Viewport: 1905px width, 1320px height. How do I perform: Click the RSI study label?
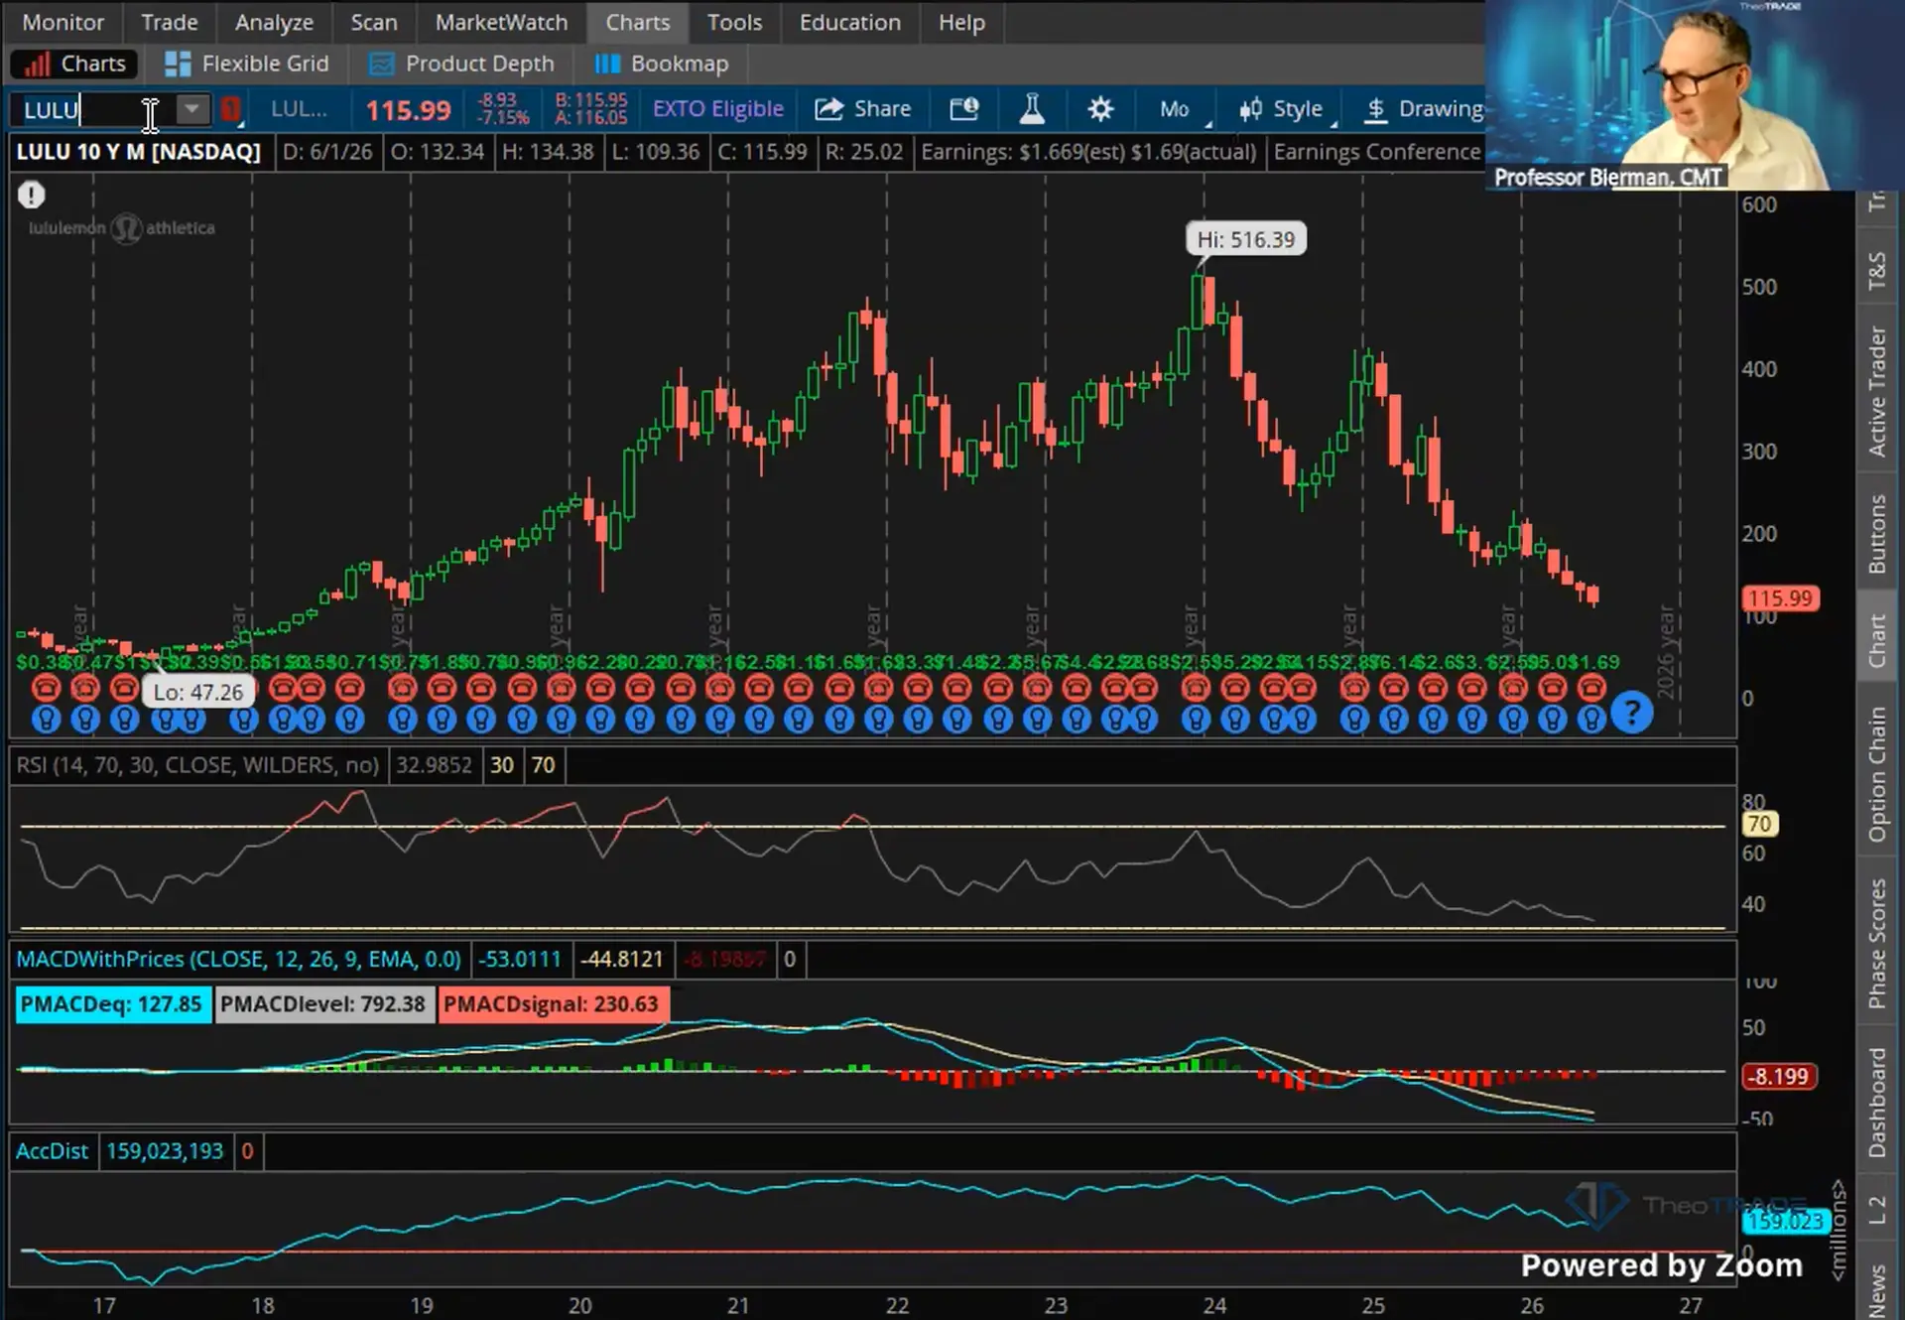[197, 765]
